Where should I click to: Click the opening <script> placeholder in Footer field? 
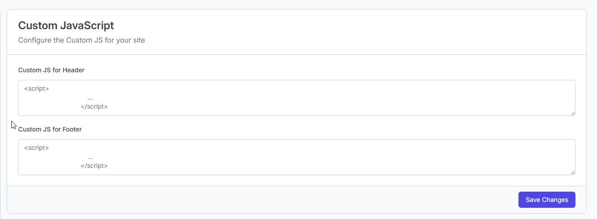(36, 148)
